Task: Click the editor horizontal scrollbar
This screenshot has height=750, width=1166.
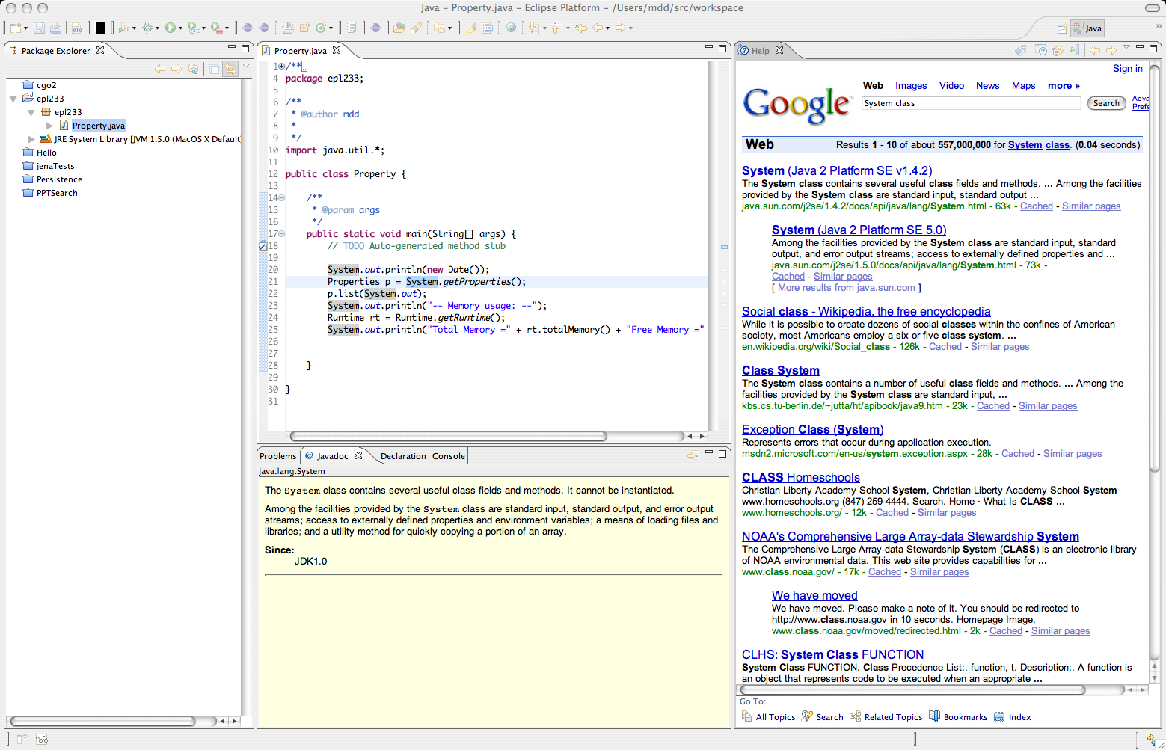Action: [449, 436]
